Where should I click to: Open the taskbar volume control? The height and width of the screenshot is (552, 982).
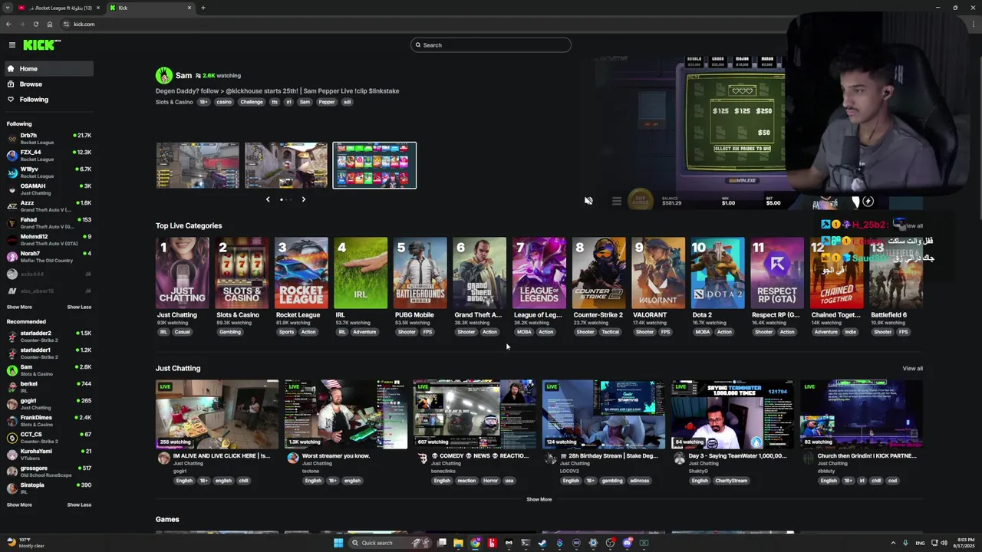click(943, 543)
